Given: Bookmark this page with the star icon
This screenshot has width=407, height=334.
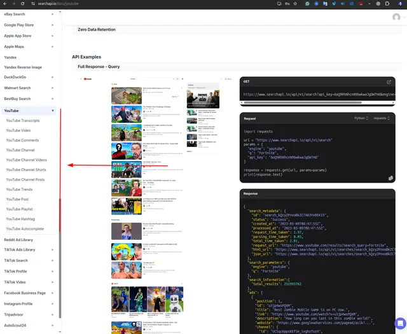Looking at the screenshot, I should (x=295, y=4).
